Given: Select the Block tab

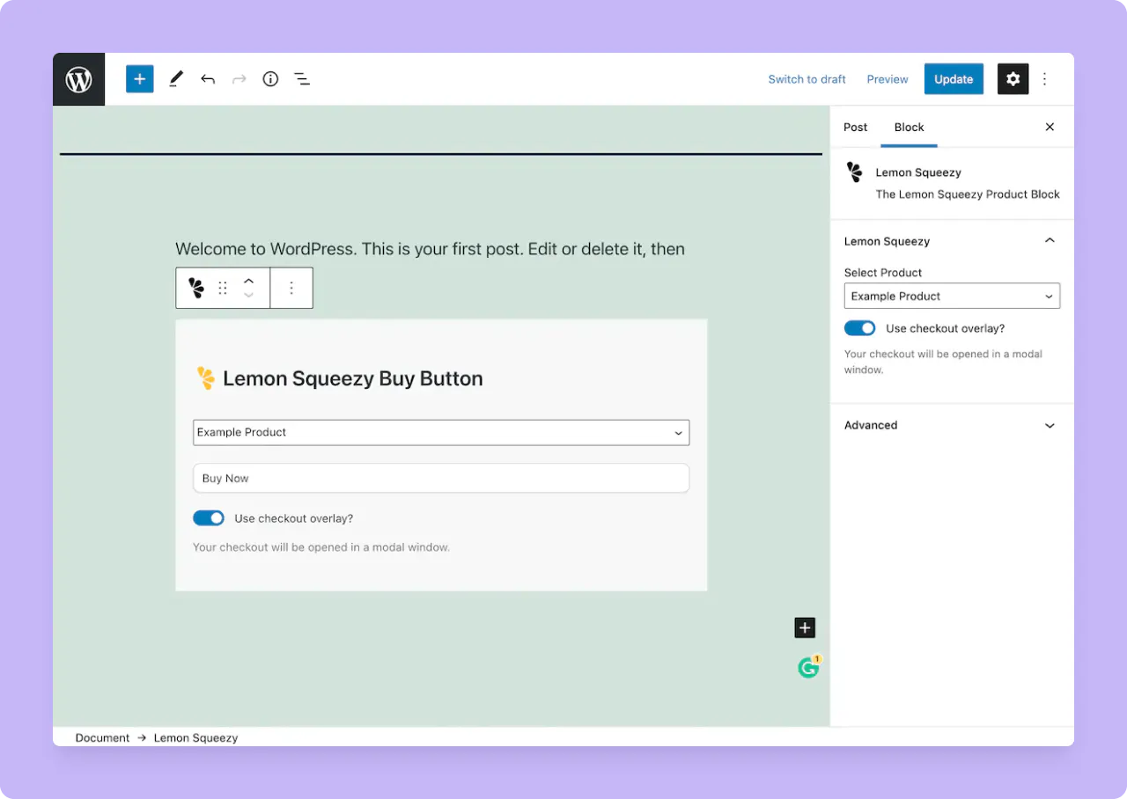Looking at the screenshot, I should click(909, 127).
